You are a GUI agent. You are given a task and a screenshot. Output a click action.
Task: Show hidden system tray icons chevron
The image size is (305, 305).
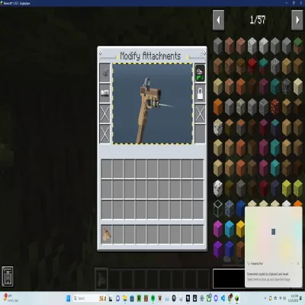265,298
